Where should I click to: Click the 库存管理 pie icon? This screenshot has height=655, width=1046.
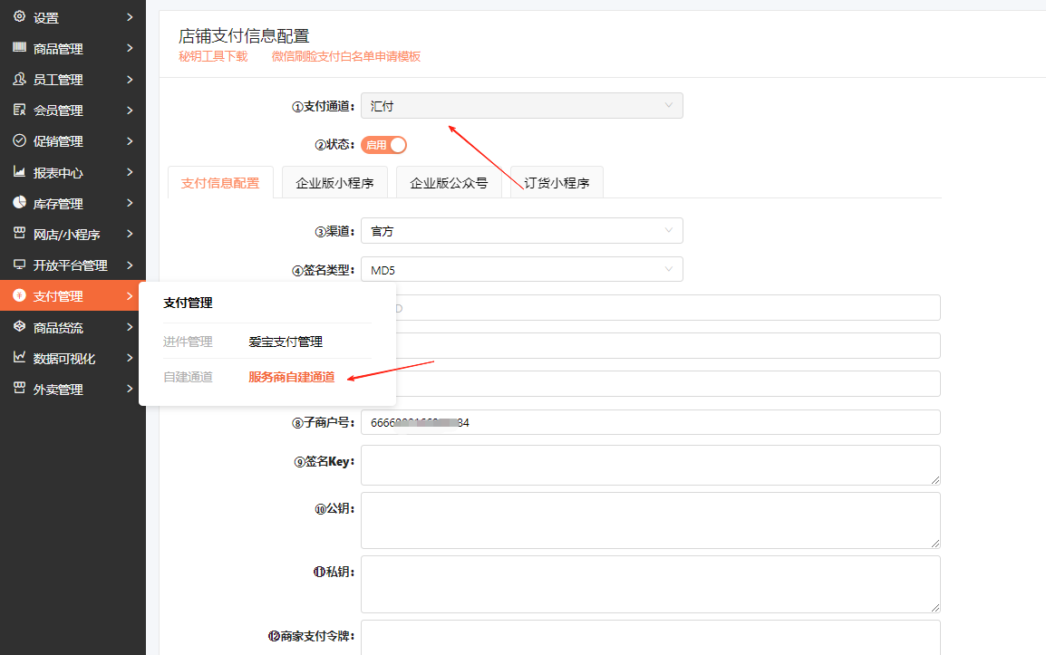pyautogui.click(x=19, y=202)
